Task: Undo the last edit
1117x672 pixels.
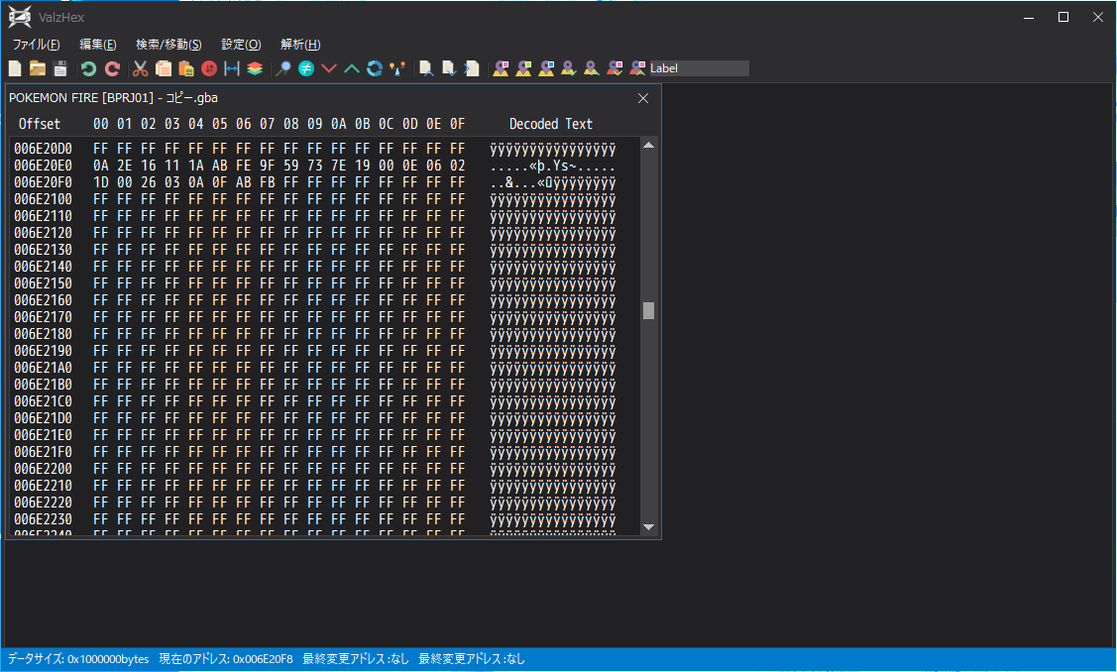Action: point(88,68)
